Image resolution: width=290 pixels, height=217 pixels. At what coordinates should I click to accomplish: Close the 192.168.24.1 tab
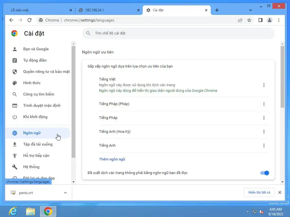click(138, 10)
